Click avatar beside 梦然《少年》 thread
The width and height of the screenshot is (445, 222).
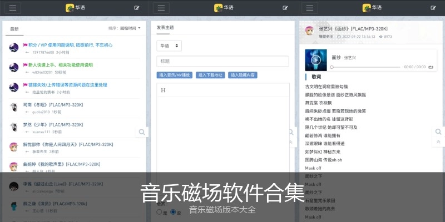[13, 127]
